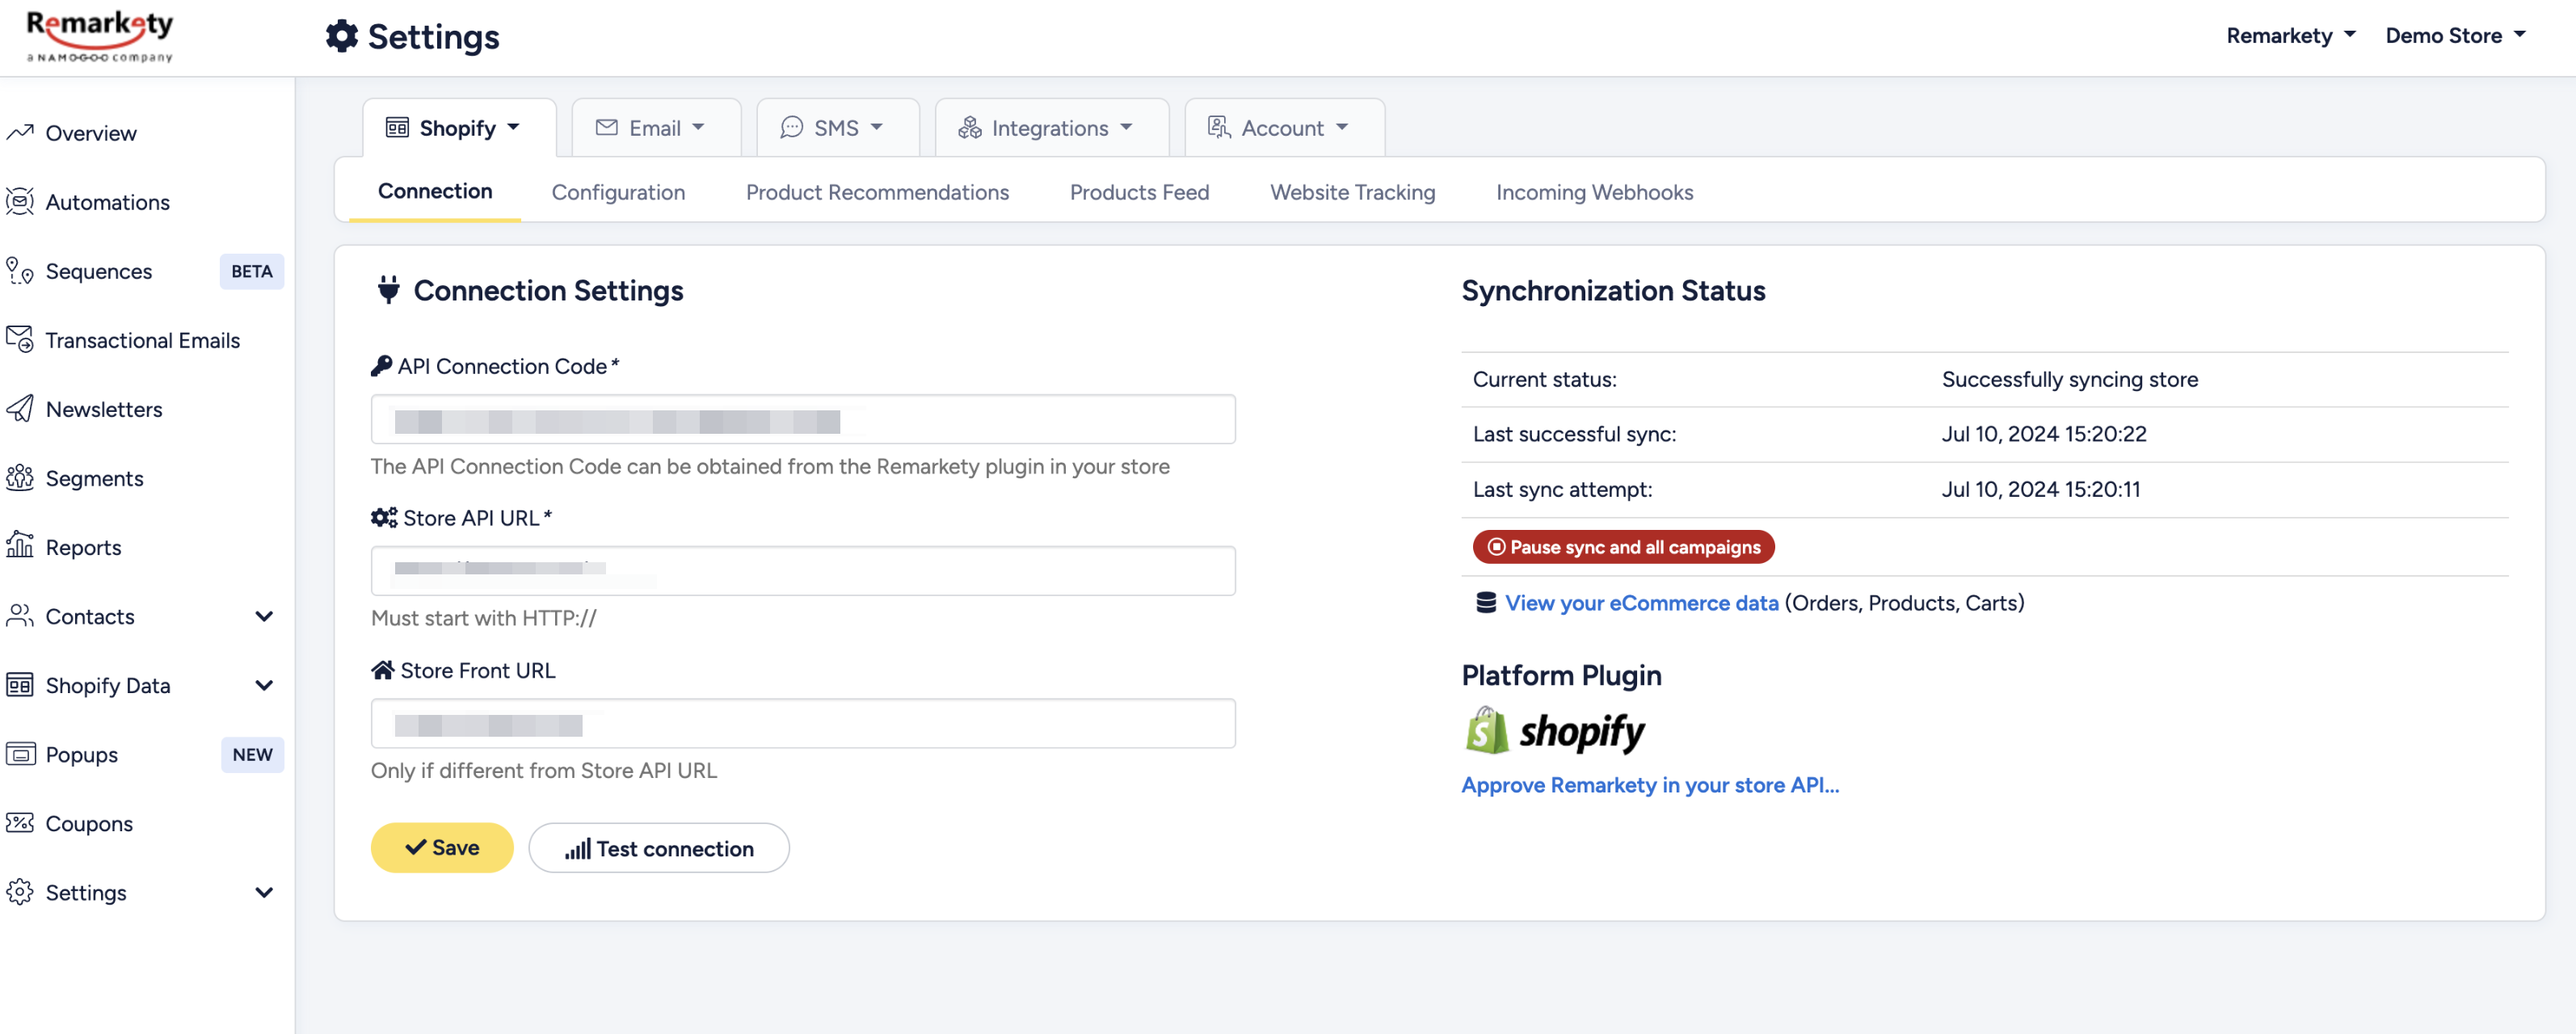Open View your eCommerce data link
This screenshot has width=2576, height=1034.
coord(1641,602)
